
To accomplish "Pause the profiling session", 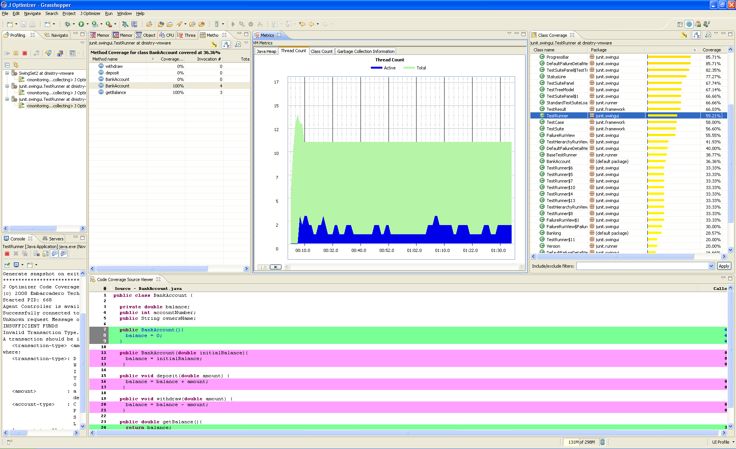I will tap(16, 53).
